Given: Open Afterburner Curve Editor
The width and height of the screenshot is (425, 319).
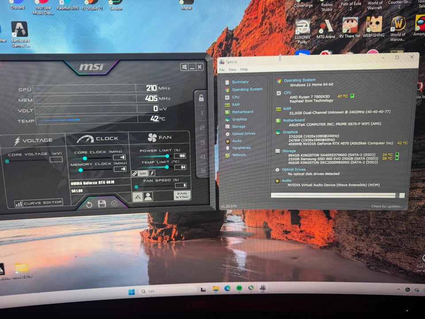Looking at the screenshot, I should 39,203.
